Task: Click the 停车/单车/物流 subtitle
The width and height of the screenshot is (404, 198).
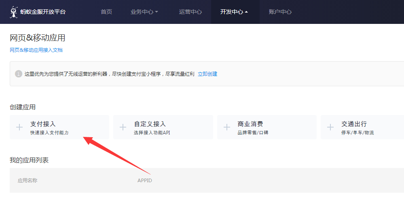Action: tap(357, 133)
